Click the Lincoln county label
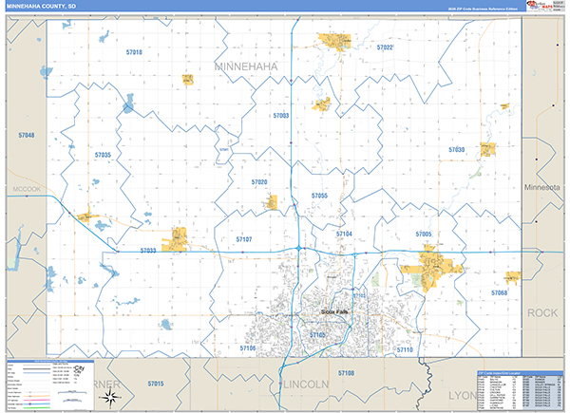 306,385
